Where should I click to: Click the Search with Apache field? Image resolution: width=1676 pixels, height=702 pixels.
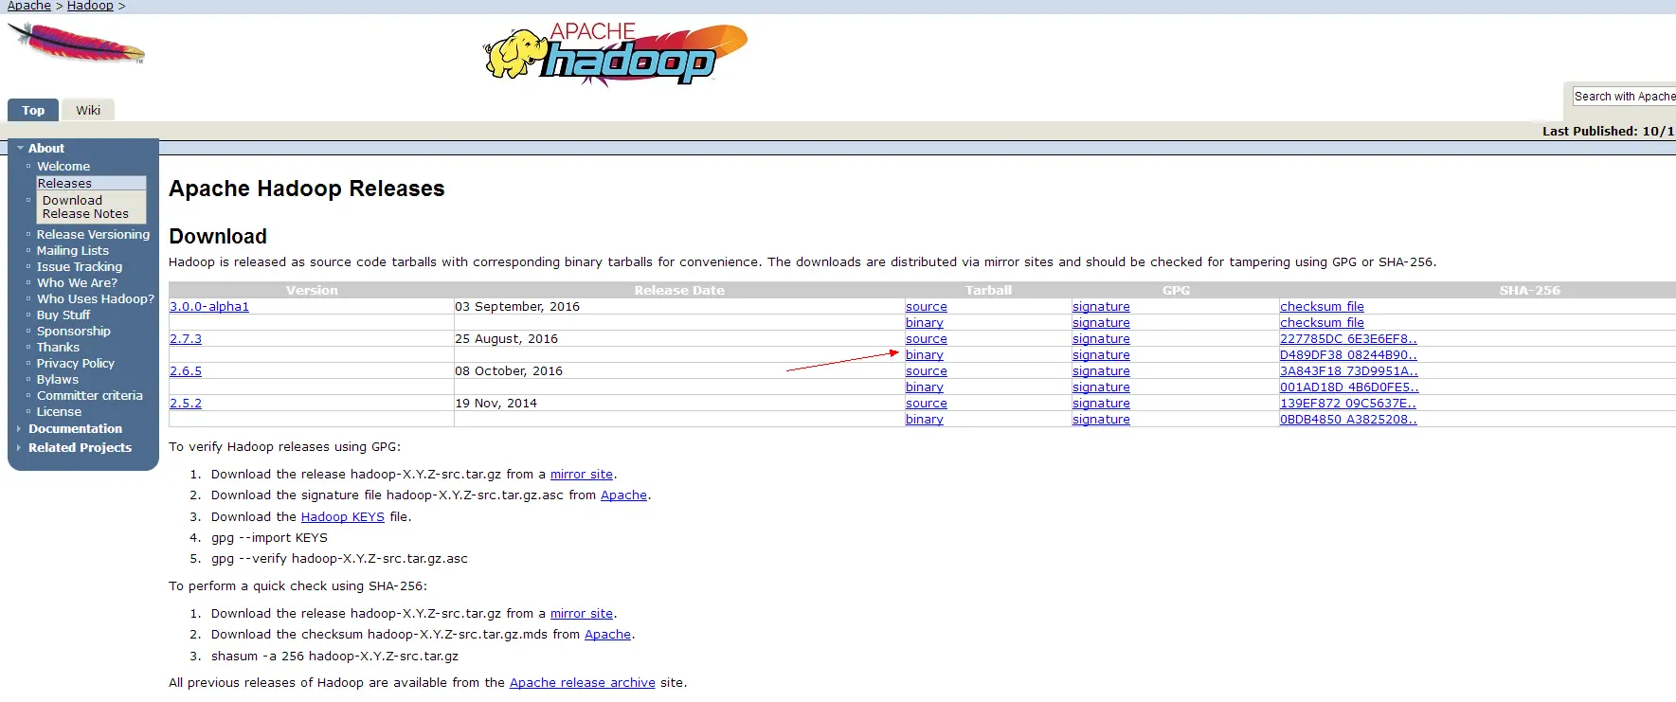click(x=1624, y=97)
